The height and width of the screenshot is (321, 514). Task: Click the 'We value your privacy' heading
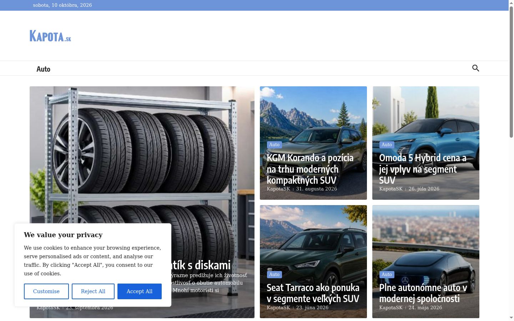pyautogui.click(x=63, y=235)
